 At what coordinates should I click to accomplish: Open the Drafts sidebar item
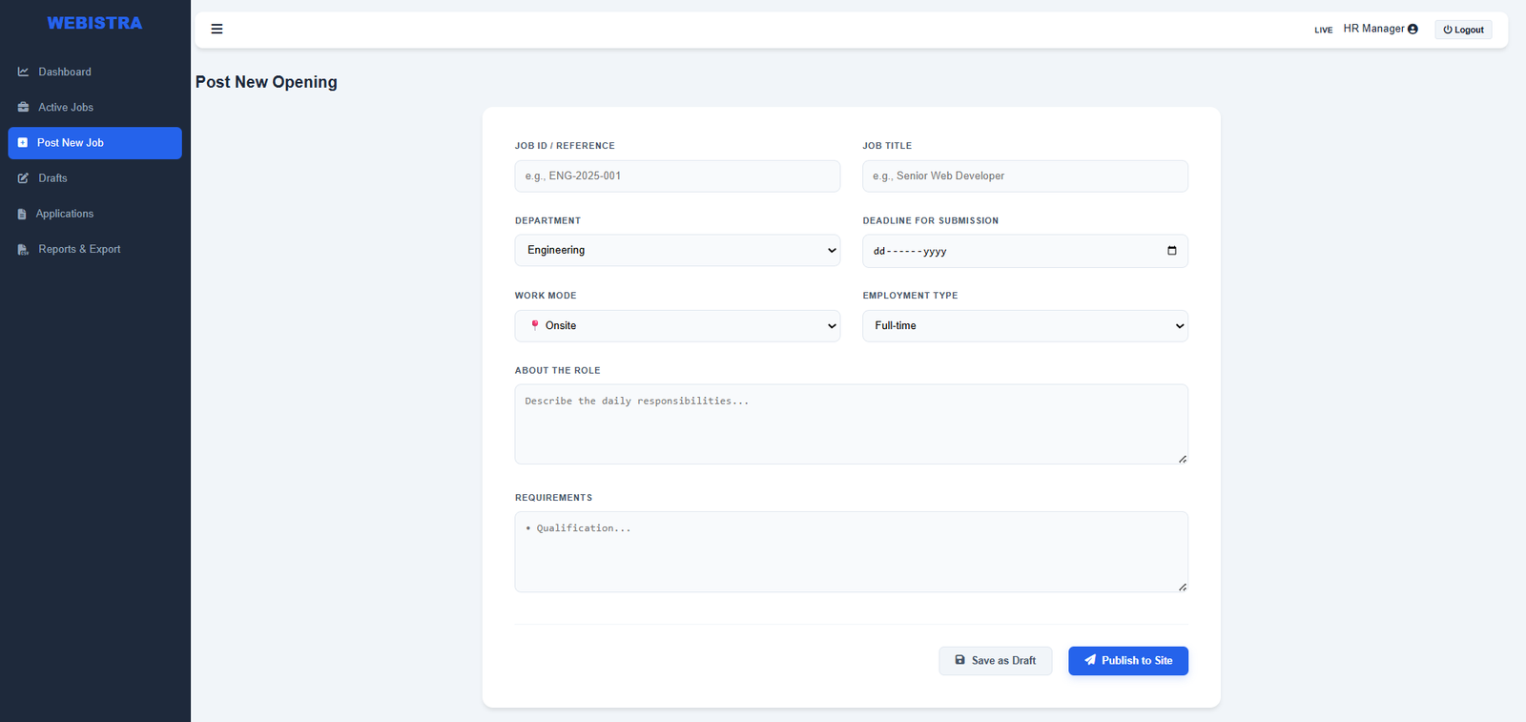coord(52,178)
